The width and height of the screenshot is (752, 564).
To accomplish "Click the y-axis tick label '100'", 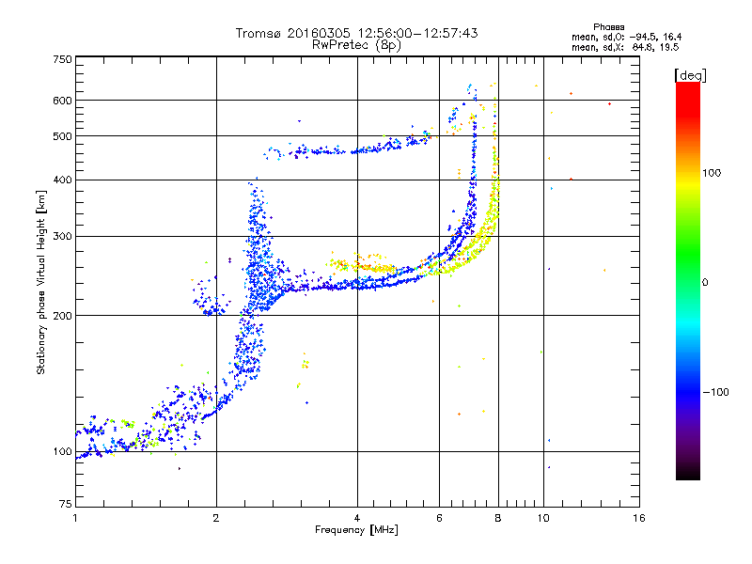I will click(62, 451).
